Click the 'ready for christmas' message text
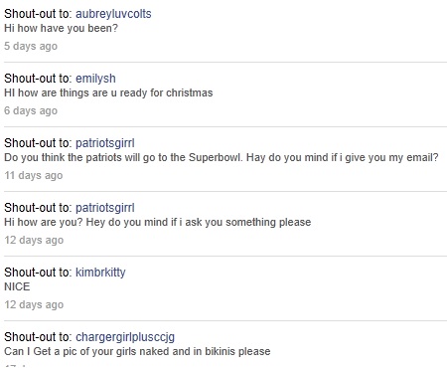 click(x=108, y=92)
